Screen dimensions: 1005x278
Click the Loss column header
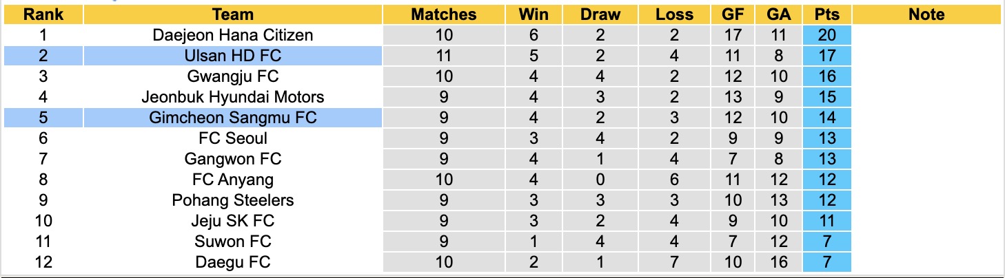click(674, 14)
